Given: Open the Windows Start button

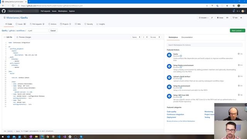Looking at the screenshot, I should [x=3, y=137].
